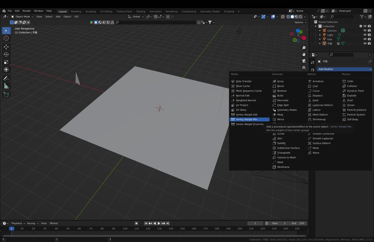
Task: Open the Modifier Properties tab icon
Action: pos(313,63)
